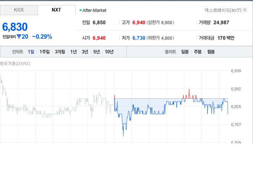Click the 6,767 axis label on chart
The width and height of the screenshot is (253, 177).
point(236,125)
